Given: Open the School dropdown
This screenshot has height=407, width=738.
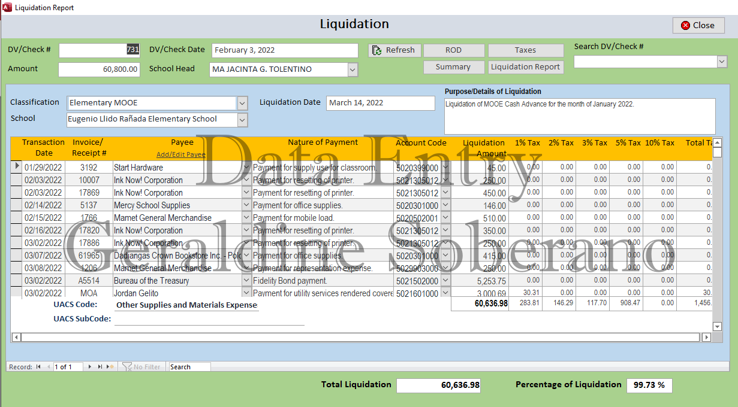Looking at the screenshot, I should (242, 120).
